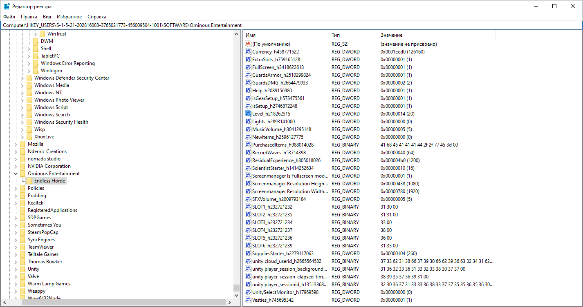The width and height of the screenshot is (583, 307).
Task: Expand the Winlogon key
Action: tap(29, 71)
